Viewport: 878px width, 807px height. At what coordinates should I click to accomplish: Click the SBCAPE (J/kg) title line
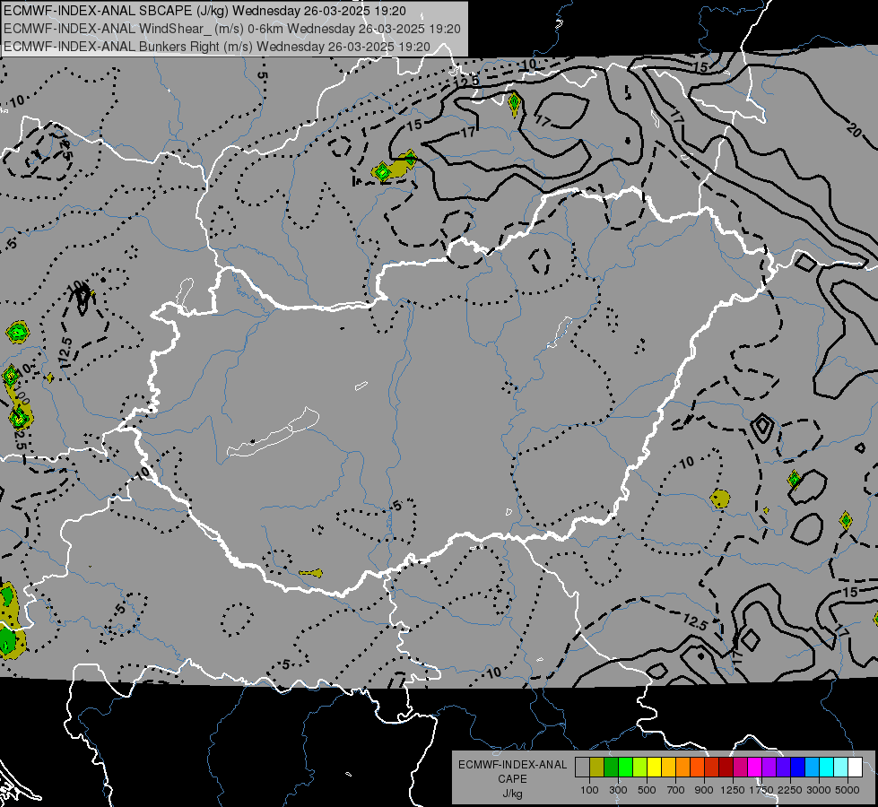pyautogui.click(x=204, y=11)
